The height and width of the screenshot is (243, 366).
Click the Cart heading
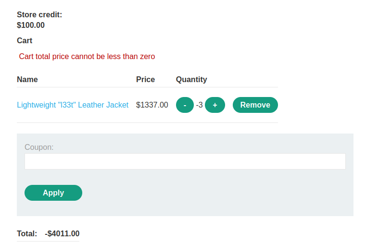[x=25, y=40]
